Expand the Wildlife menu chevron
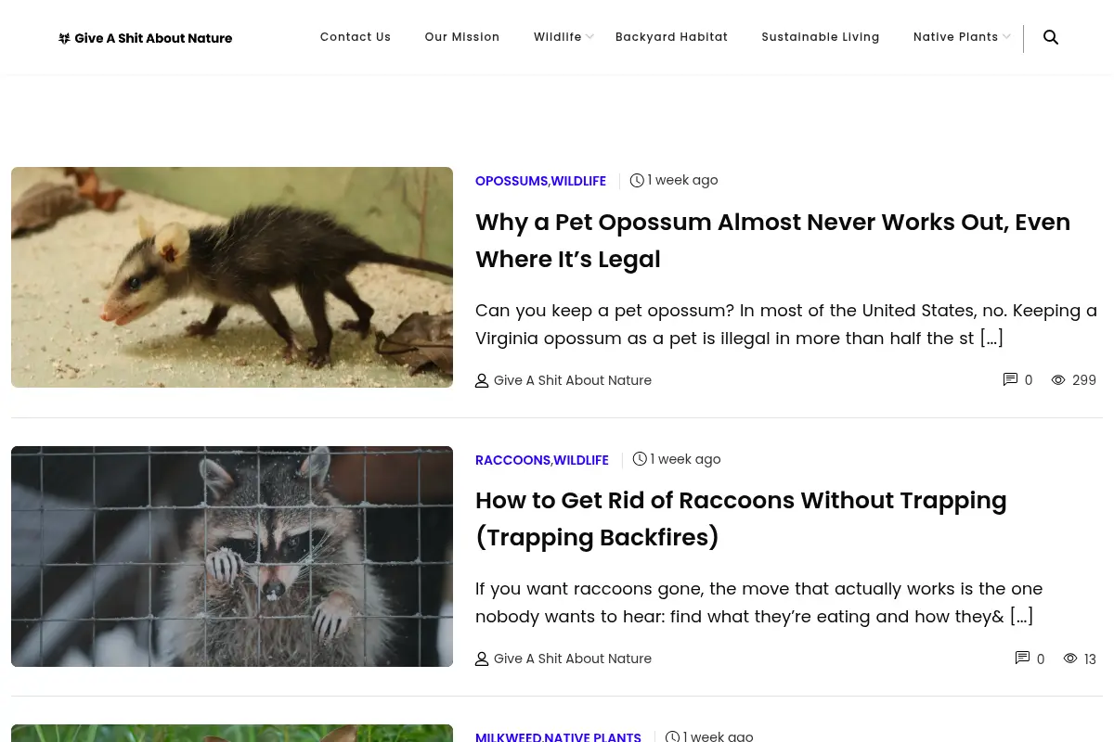The height and width of the screenshot is (742, 1114). click(589, 37)
